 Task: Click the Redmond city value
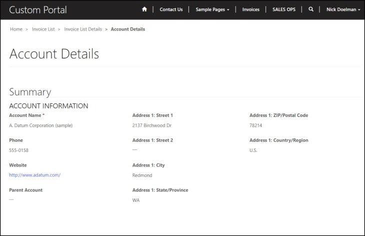click(142, 175)
